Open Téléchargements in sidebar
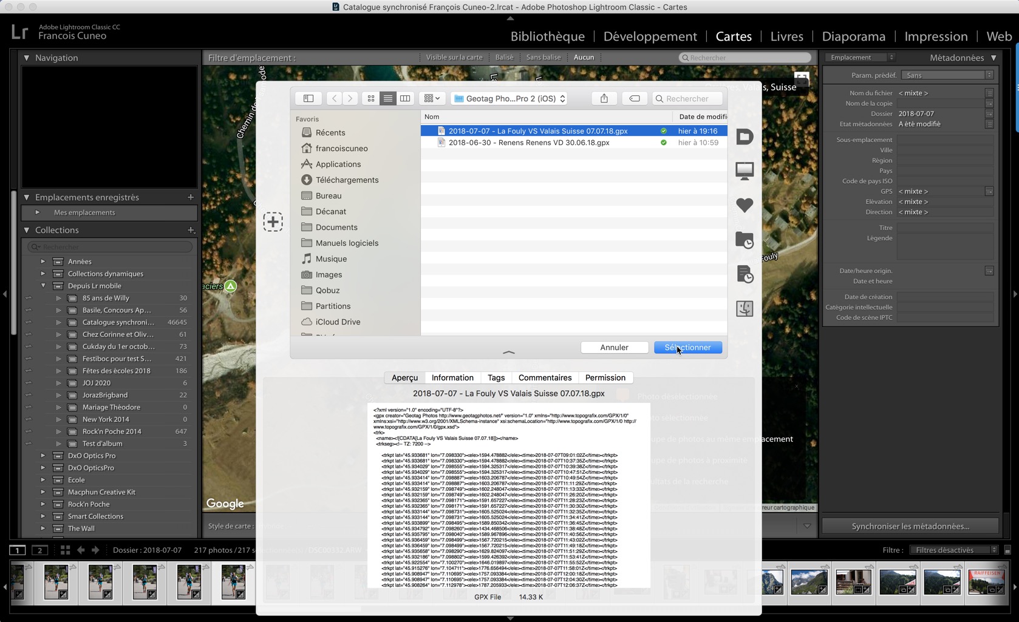Image resolution: width=1019 pixels, height=622 pixels. pyautogui.click(x=347, y=180)
